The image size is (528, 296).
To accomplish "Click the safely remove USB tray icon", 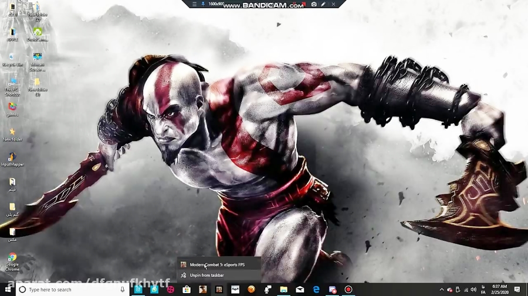I will (x=458, y=290).
